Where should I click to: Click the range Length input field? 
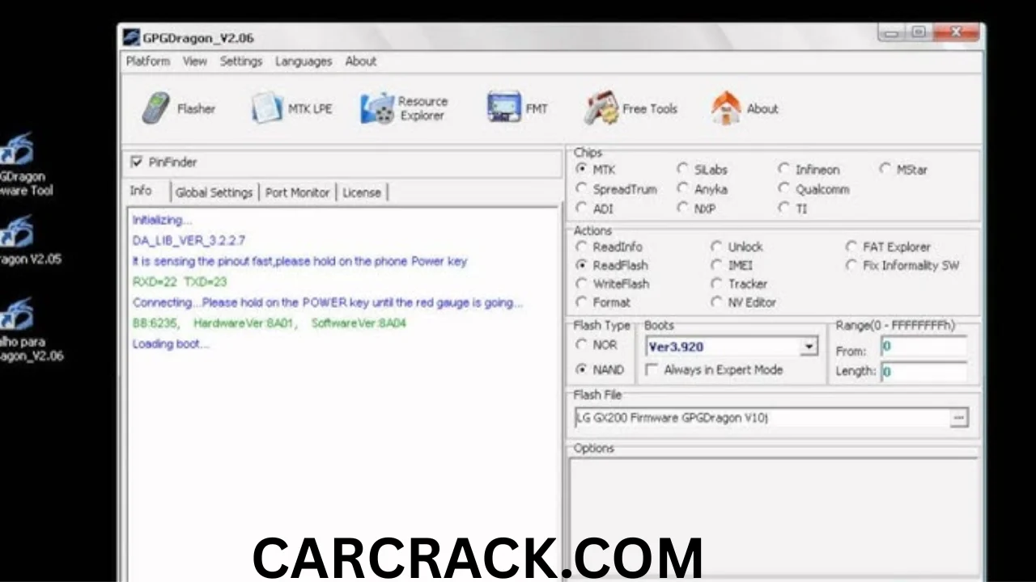(x=923, y=372)
